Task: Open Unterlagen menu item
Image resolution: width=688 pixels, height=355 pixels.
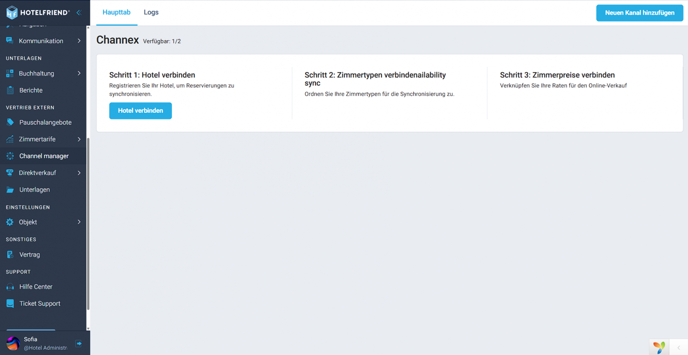Action: pos(43,190)
